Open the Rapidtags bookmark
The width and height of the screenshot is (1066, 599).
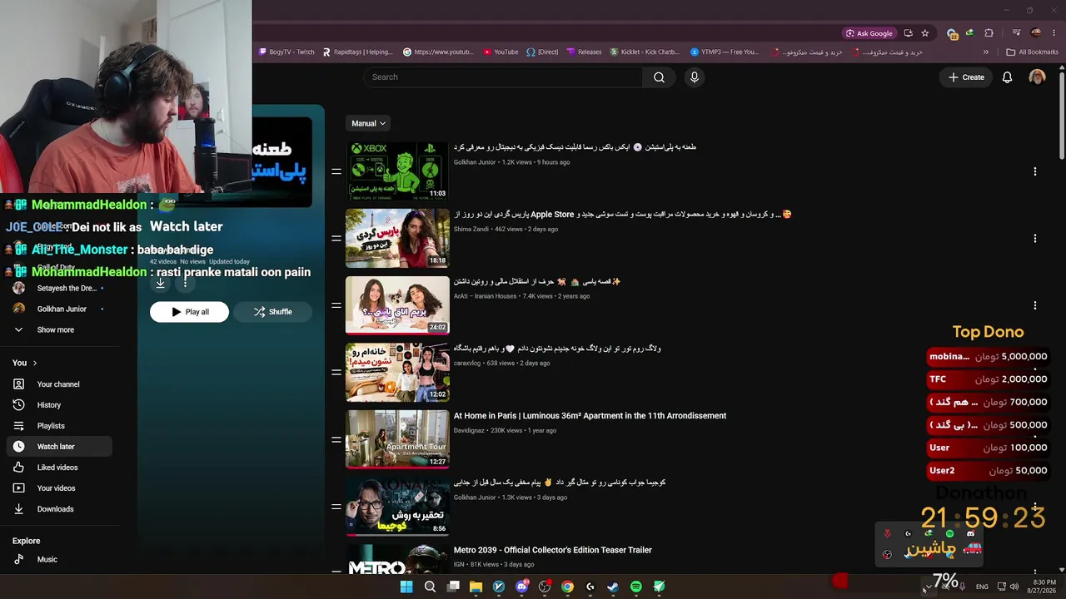pyautogui.click(x=357, y=52)
